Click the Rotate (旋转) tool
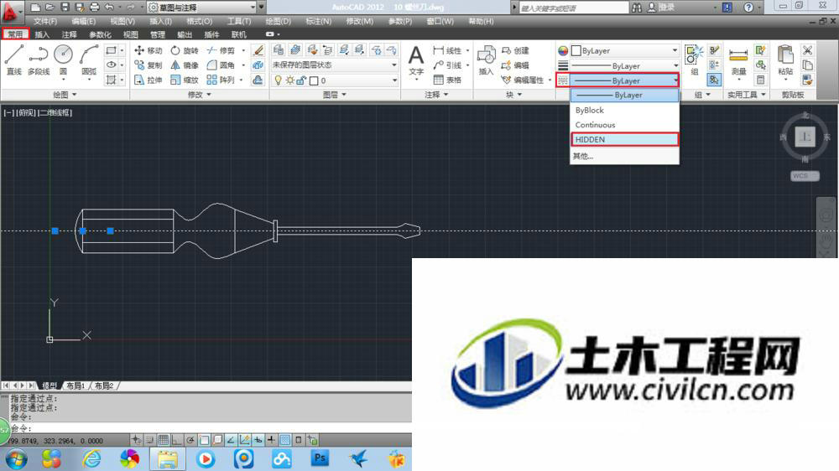Viewport: 839px width, 471px height. pos(185,50)
